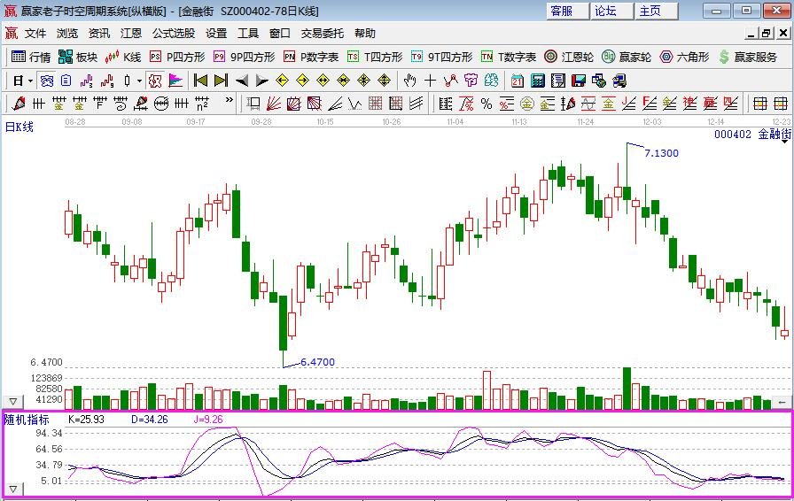Click the 000402 stock code label

[x=733, y=135]
